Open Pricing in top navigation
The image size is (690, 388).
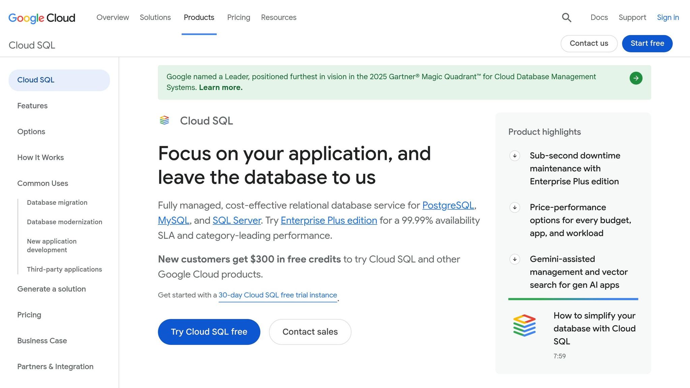click(239, 18)
